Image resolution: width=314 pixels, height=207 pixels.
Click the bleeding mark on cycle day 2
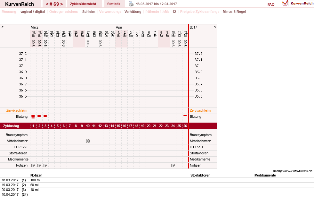coord(39,116)
